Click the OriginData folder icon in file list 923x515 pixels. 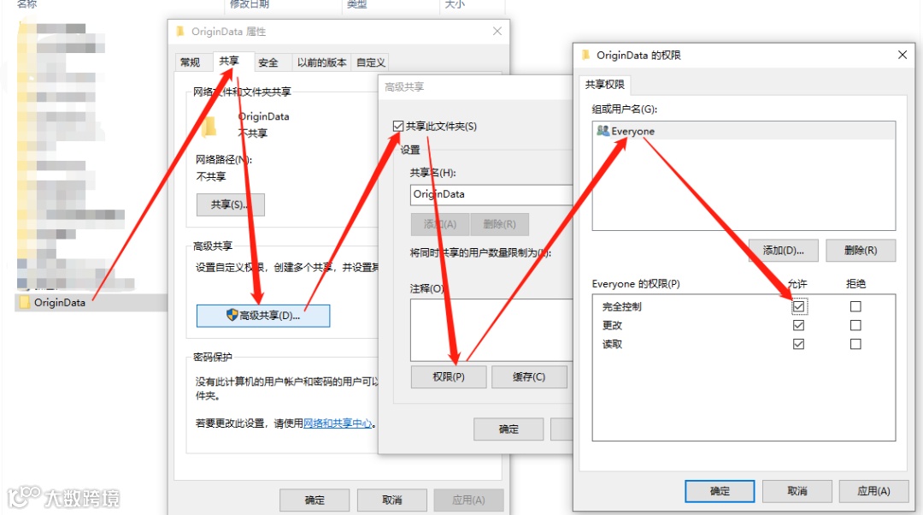click(x=24, y=302)
